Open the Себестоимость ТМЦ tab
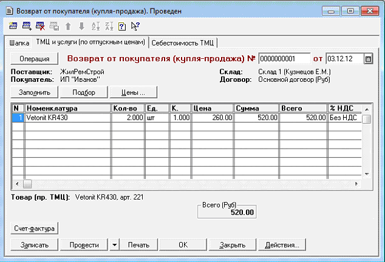Image resolution: width=385 pixels, height=262 pixels. tap(183, 42)
